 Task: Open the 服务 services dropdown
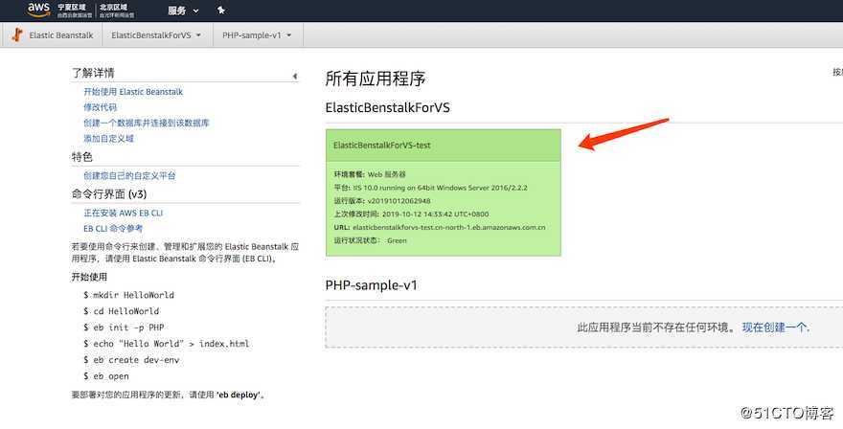tap(183, 11)
